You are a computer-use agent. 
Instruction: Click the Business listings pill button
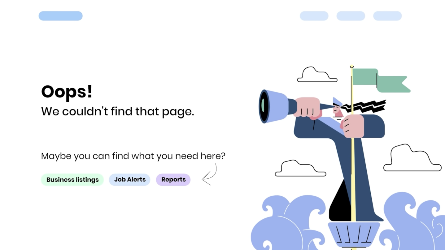[72, 180]
